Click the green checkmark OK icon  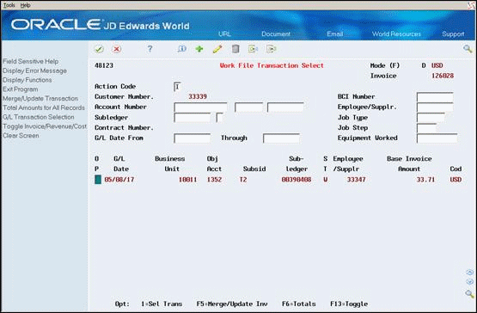coord(99,49)
